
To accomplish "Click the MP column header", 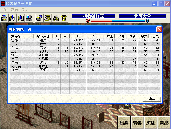I will (x=95, y=36).
